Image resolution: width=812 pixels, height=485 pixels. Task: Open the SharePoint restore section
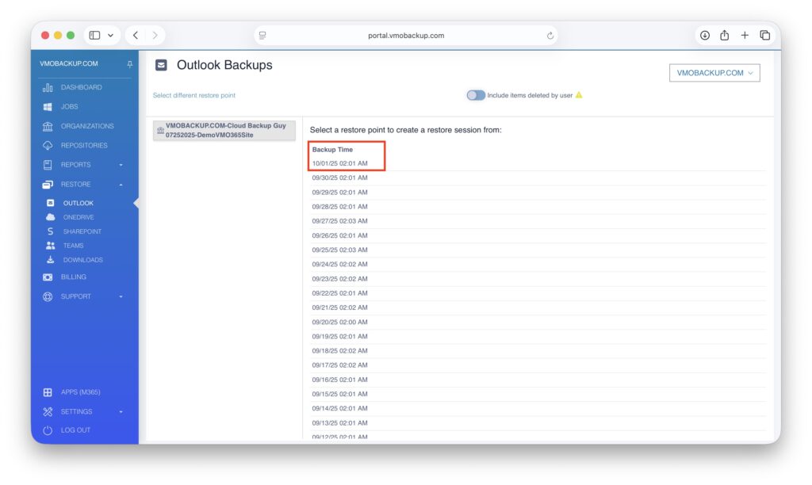tap(82, 231)
